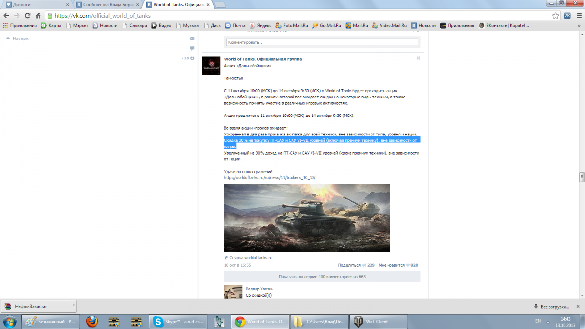The height and width of the screenshot is (329, 585).
Task: Open the Go.Mail.Ru bookmark
Action: 327,25
